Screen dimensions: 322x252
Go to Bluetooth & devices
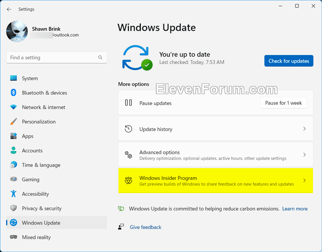(44, 93)
